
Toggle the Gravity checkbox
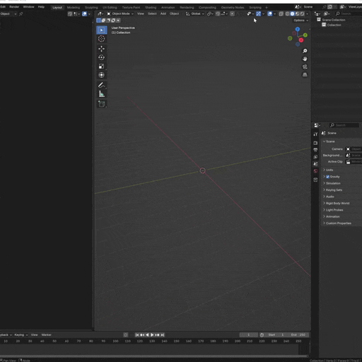click(327, 177)
